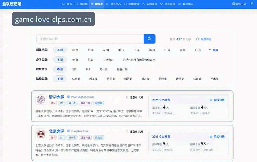The image size is (257, 162).
Task: Filter 院校特色 by 强基计划
Action: point(122,69)
